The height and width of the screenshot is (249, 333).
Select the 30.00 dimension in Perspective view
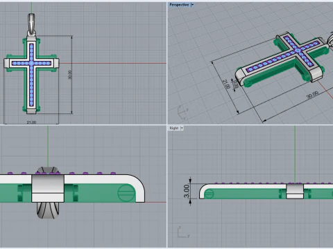312,95
